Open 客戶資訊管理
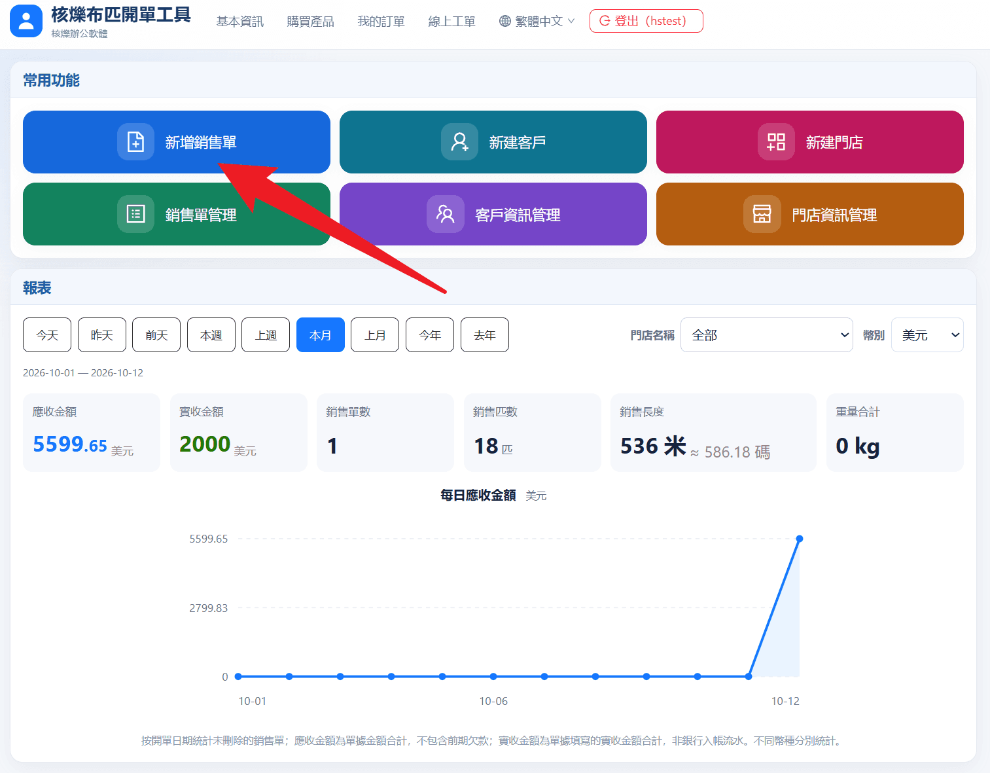Viewport: 990px width, 773px height. pos(493,214)
